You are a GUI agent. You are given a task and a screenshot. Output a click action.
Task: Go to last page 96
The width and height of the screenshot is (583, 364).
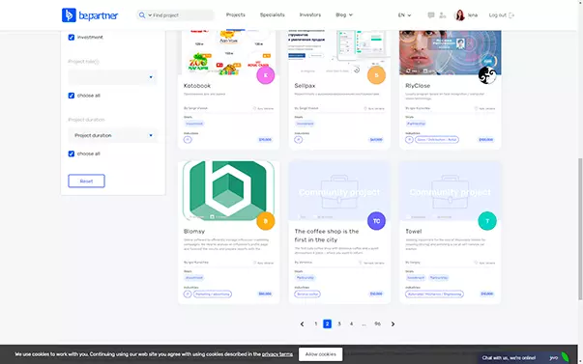coord(377,323)
